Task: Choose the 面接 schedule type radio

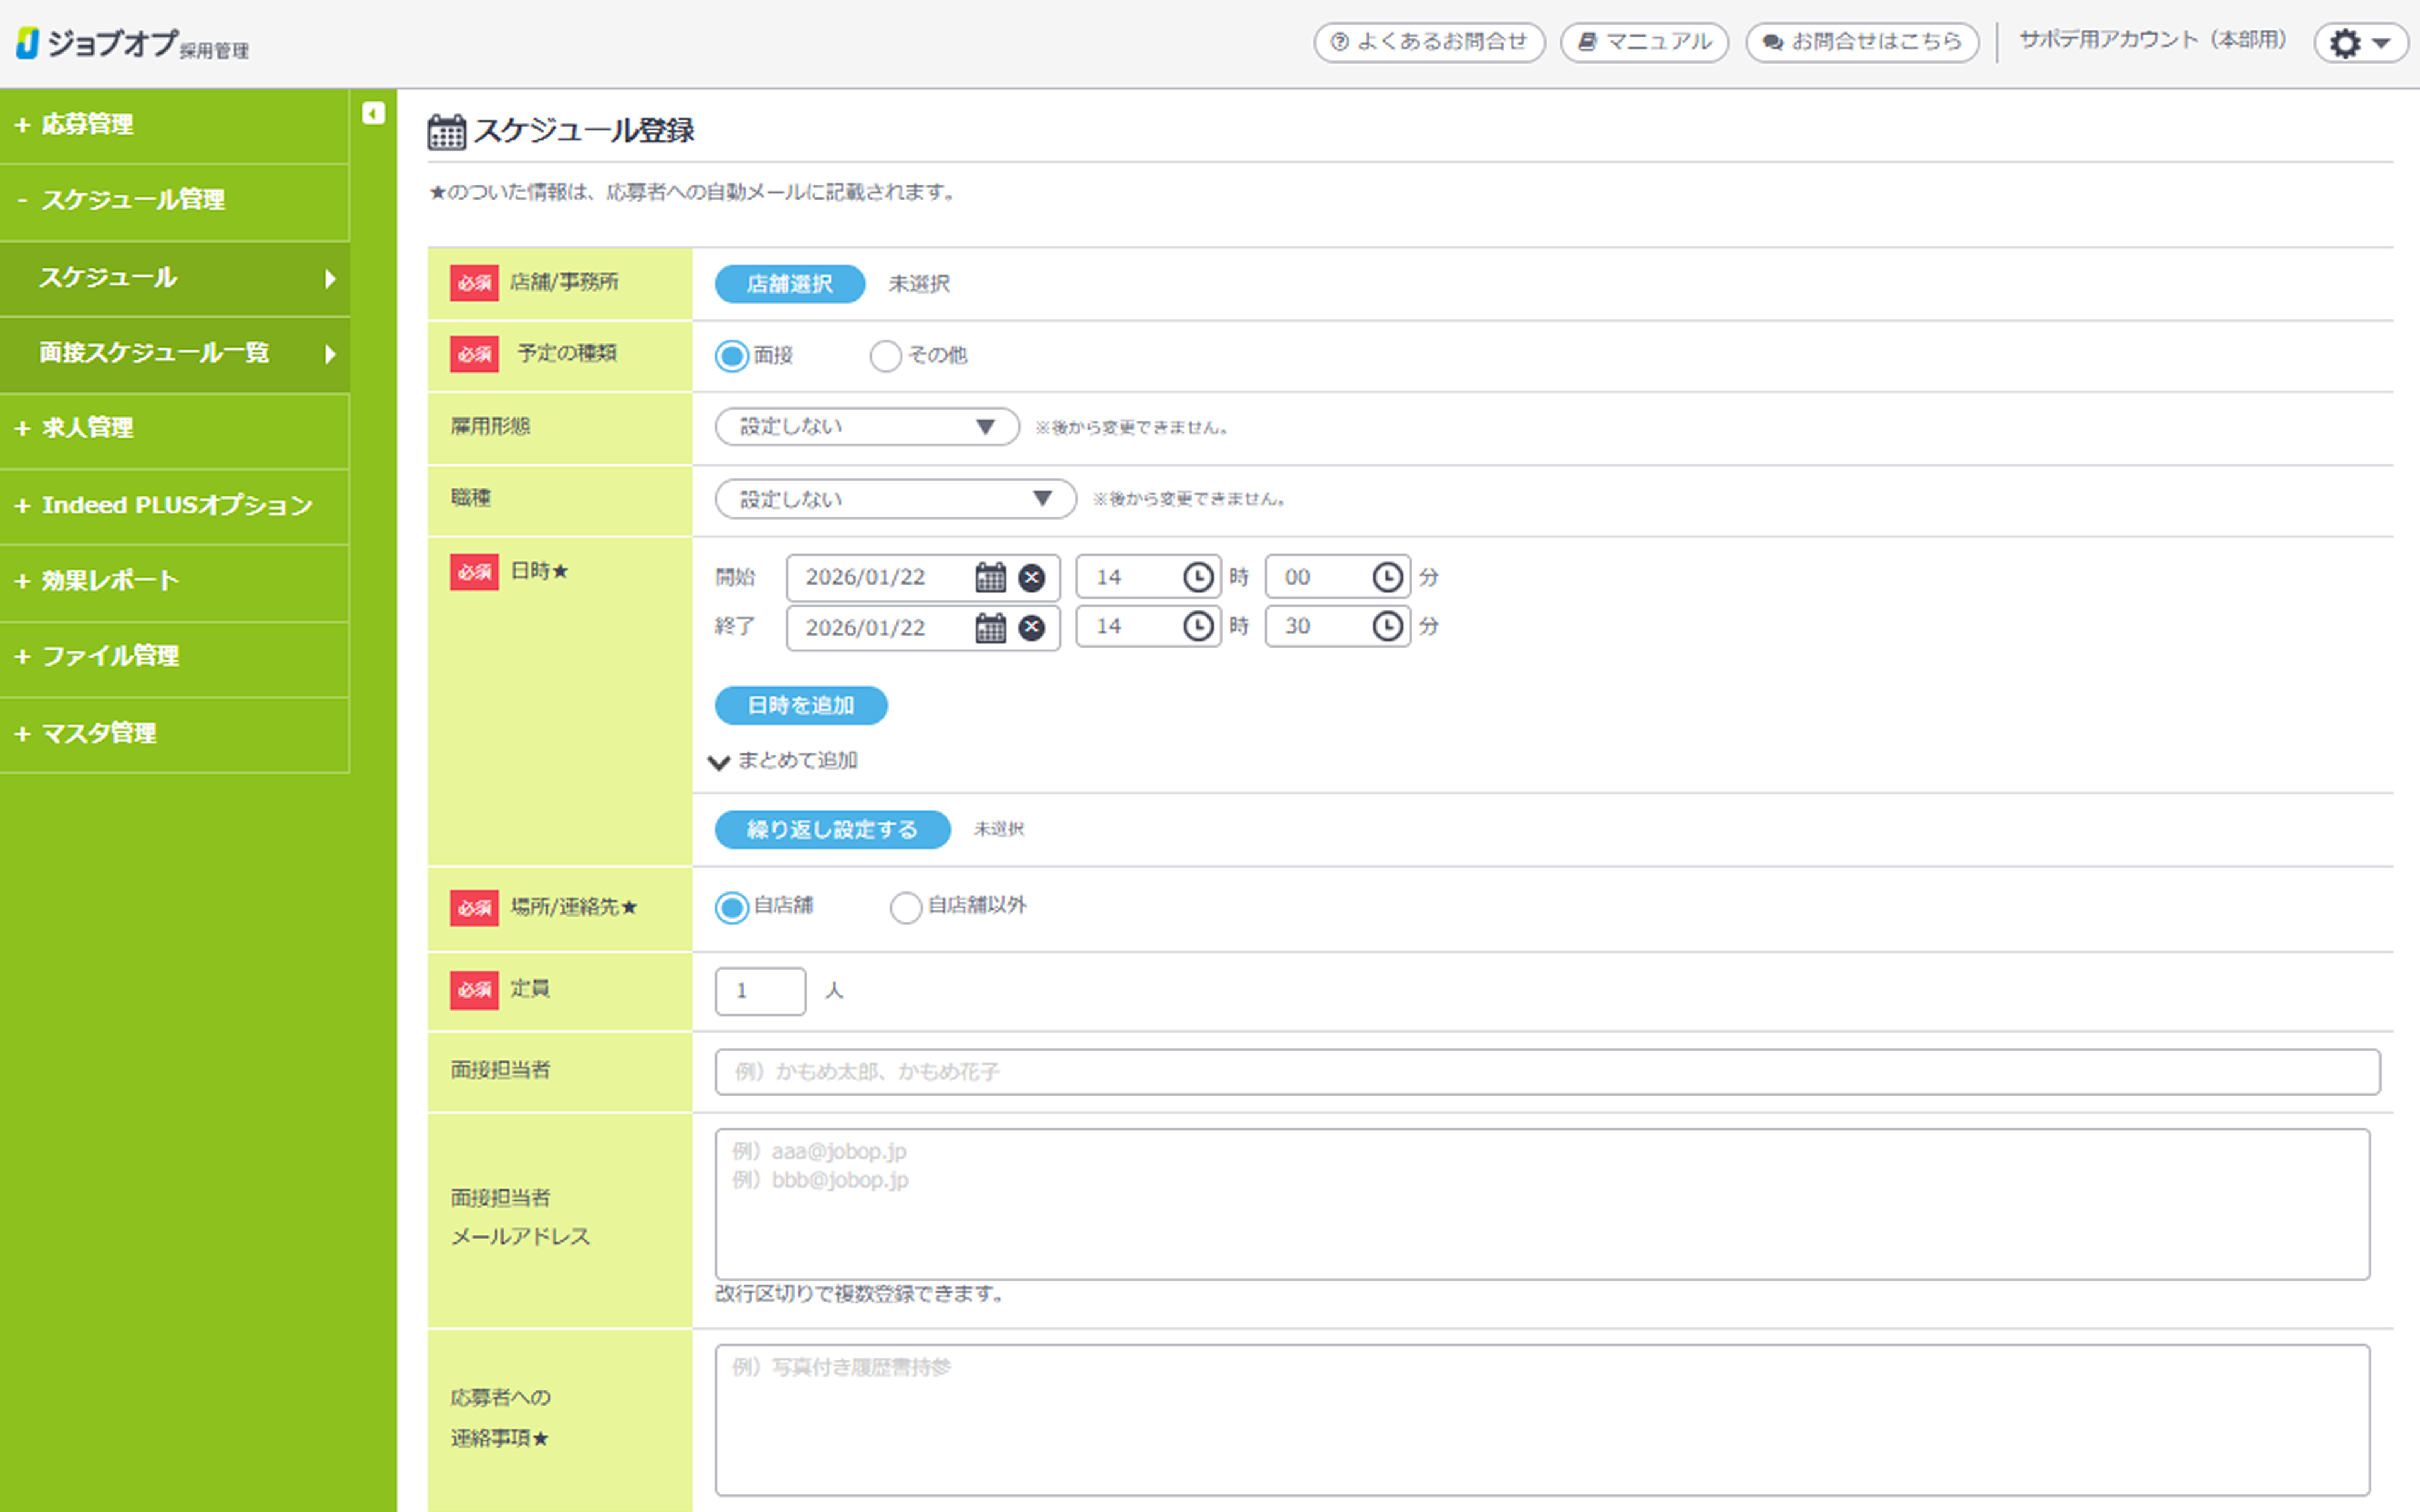Action: pyautogui.click(x=731, y=356)
